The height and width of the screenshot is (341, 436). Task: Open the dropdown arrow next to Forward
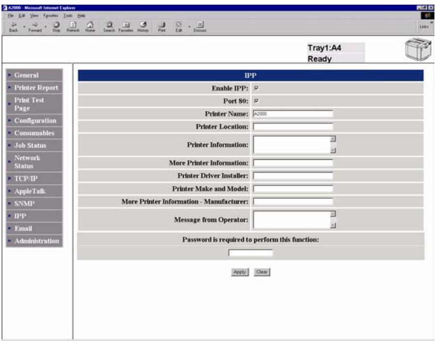(46, 27)
